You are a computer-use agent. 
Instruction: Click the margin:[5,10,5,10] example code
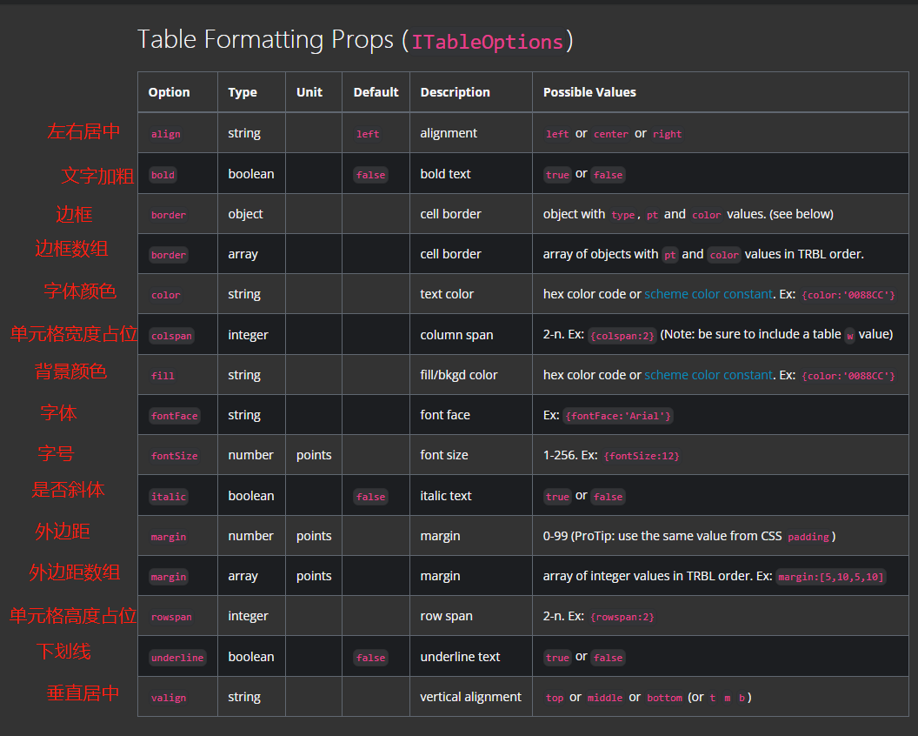pos(830,577)
